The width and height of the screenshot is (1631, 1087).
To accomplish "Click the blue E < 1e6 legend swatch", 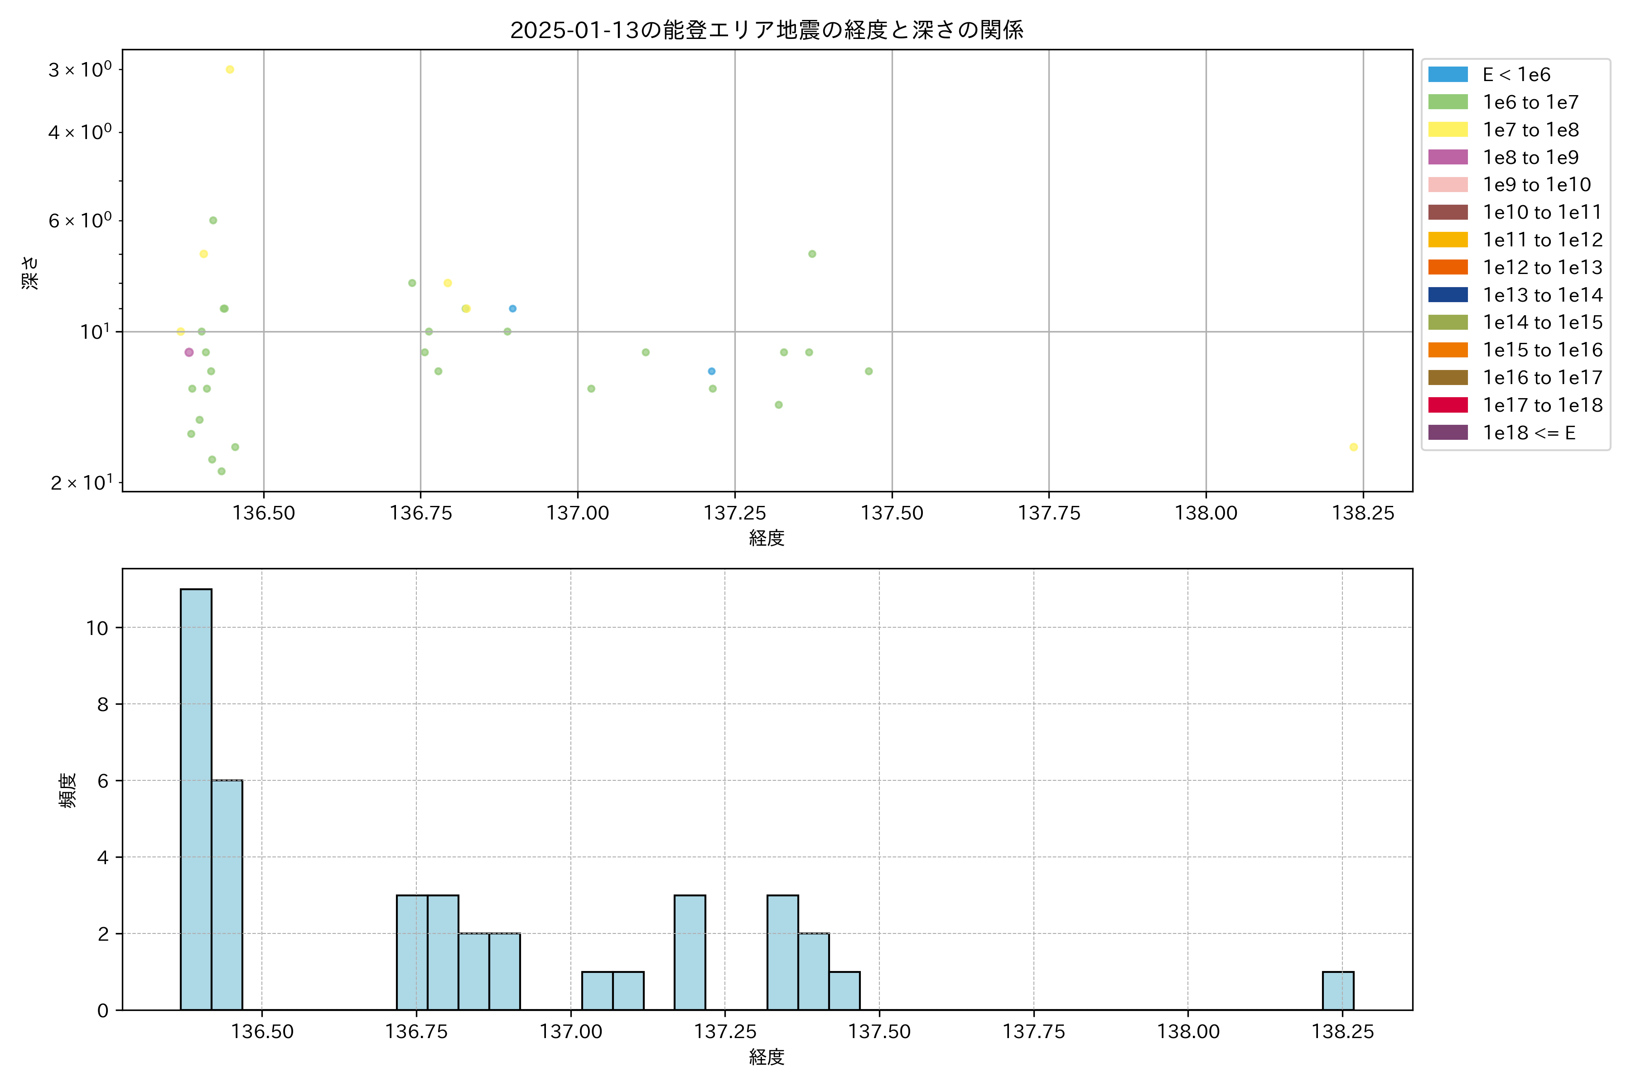I will 1447,74.
